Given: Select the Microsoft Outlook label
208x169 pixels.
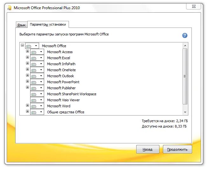Looking at the screenshot, I should 60,76.
